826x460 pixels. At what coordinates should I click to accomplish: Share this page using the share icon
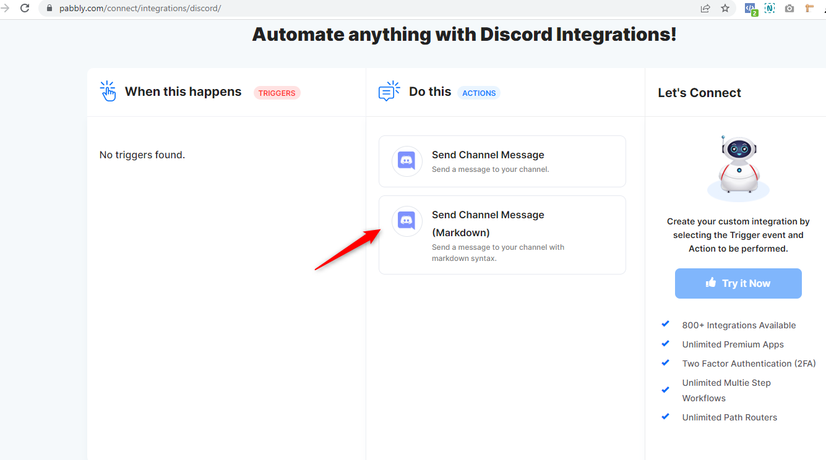(705, 8)
